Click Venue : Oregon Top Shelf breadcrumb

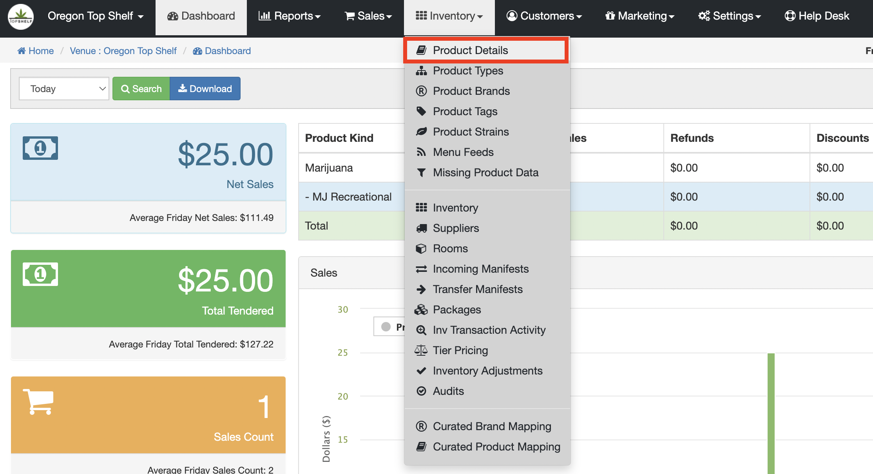pos(123,51)
